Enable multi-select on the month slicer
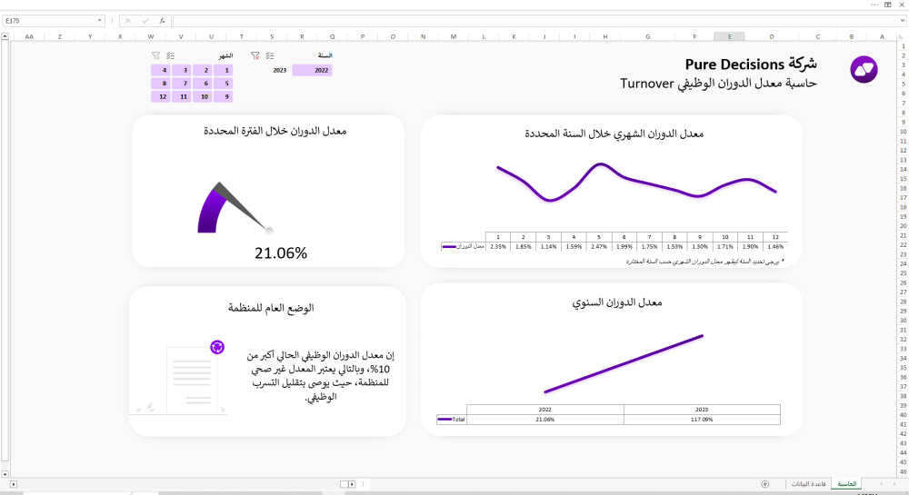The width and height of the screenshot is (909, 495). tap(171, 55)
